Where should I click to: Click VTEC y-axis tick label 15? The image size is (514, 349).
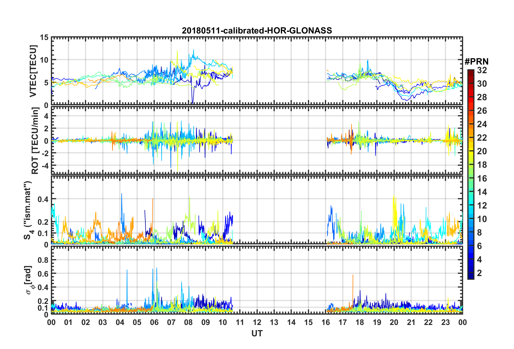pos(44,38)
